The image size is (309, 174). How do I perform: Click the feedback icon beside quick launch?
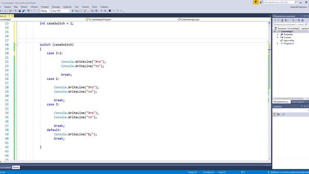point(261,2)
